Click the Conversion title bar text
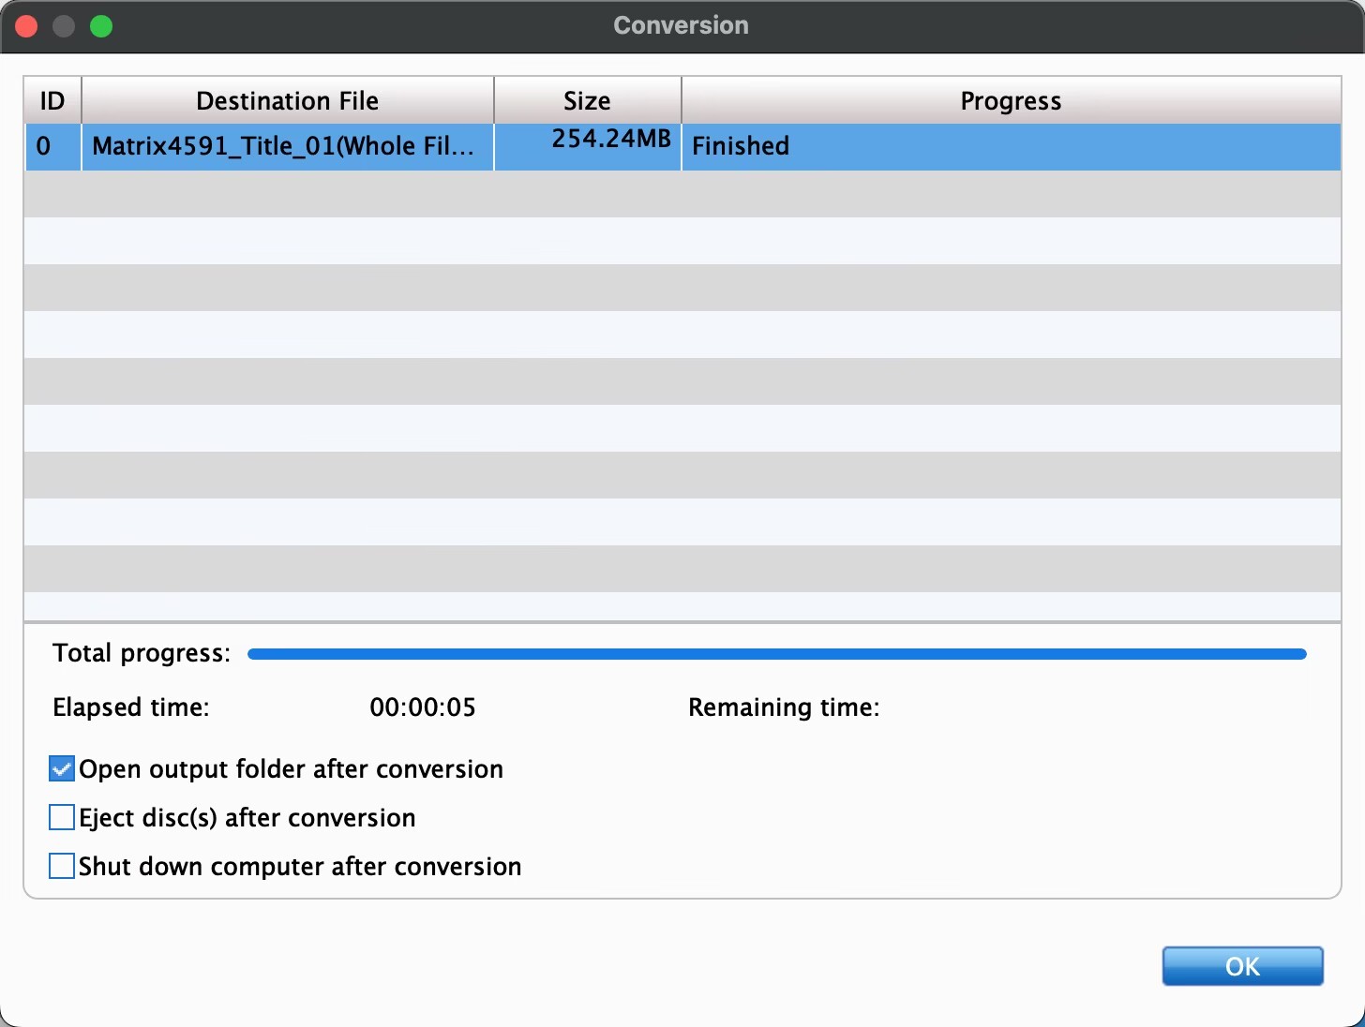This screenshot has height=1027, width=1365. coord(681,25)
